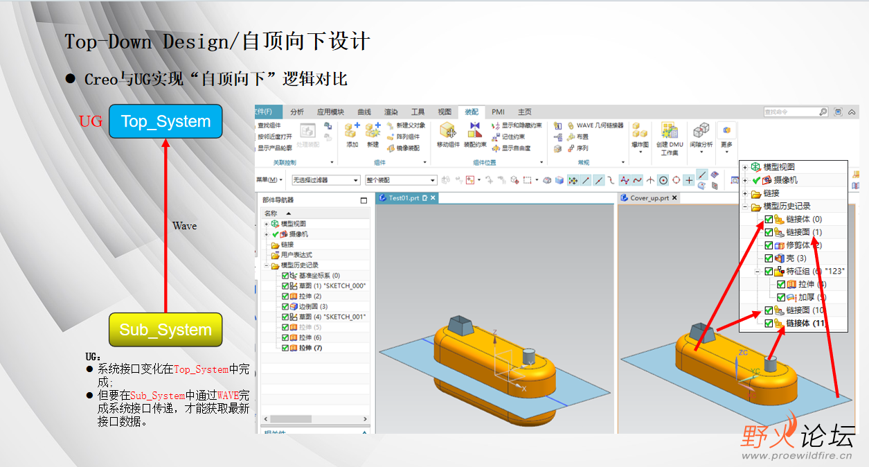The width and height of the screenshot is (869, 467).
Task: Toggle checkbox for 壳 (3) in overlay tree
Action: click(x=769, y=258)
